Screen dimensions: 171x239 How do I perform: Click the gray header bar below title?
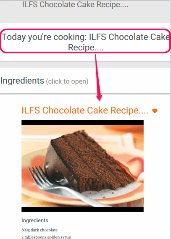(x=85, y=16)
